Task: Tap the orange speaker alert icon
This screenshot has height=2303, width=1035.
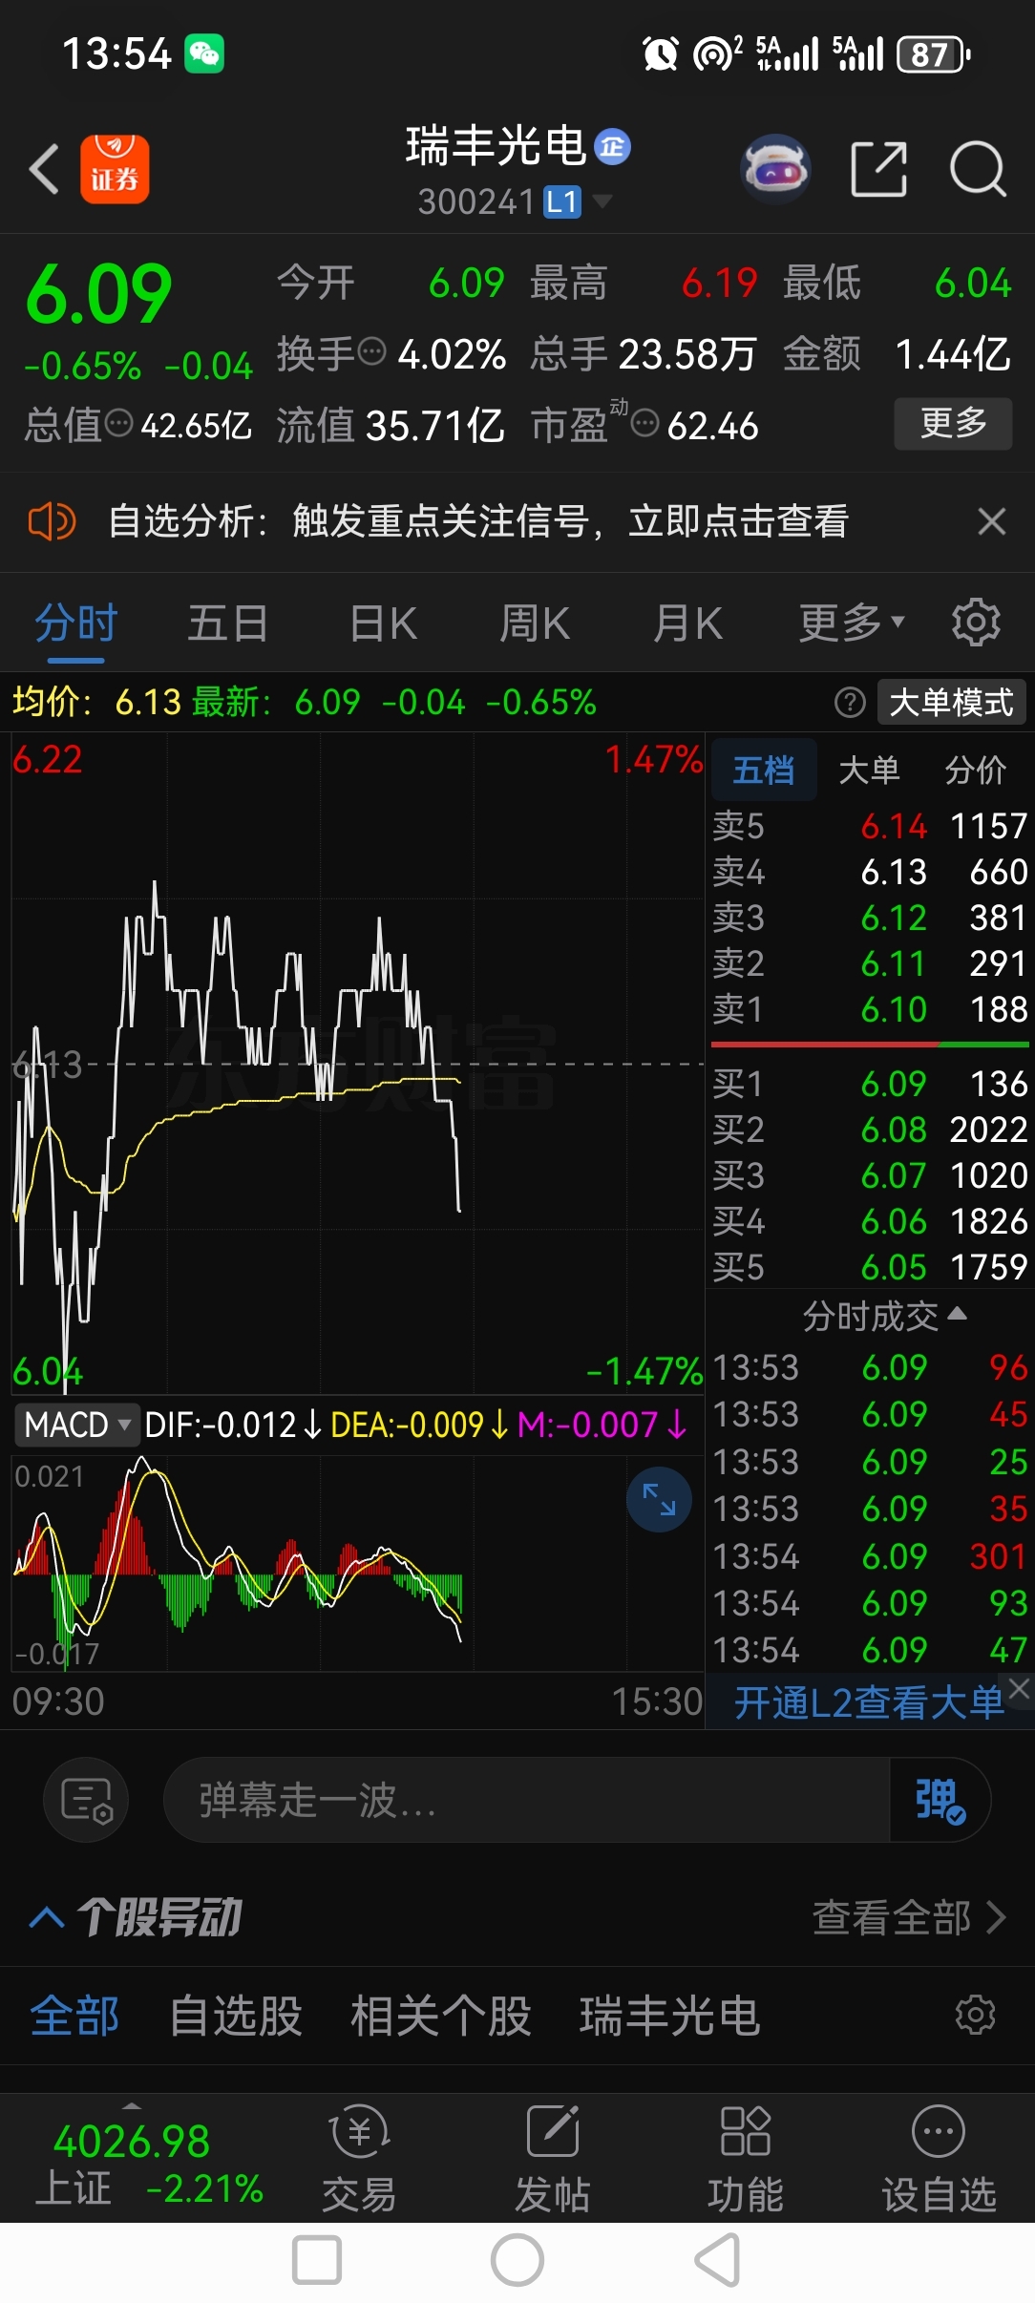Action: click(52, 521)
